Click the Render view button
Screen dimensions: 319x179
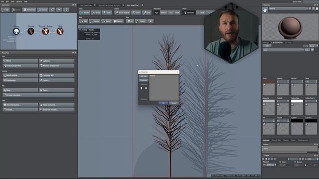point(85,12)
